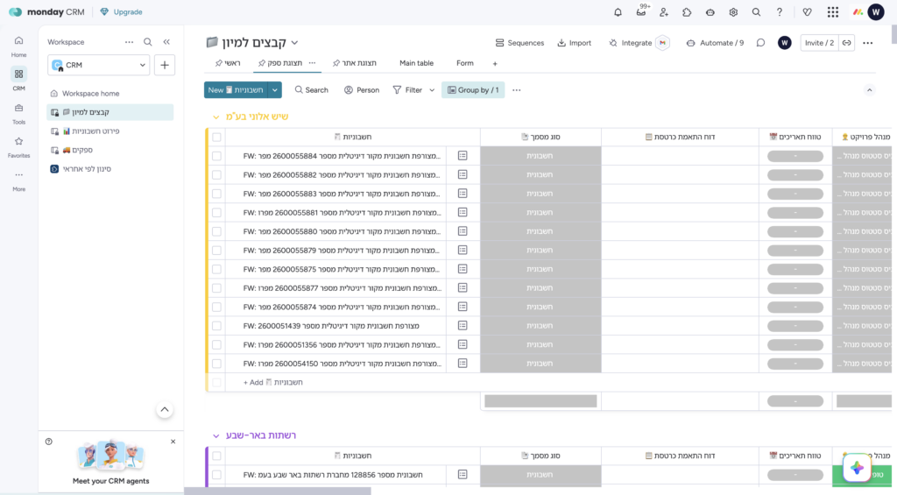Image resolution: width=897 pixels, height=495 pixels.
Task: Click + Add חשבוניות row
Action: (273, 382)
